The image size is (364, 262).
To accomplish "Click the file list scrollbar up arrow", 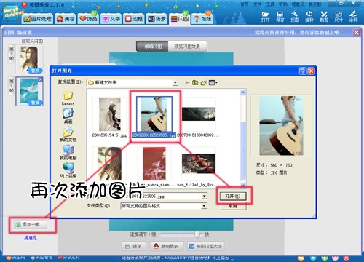I will [x=242, y=92].
